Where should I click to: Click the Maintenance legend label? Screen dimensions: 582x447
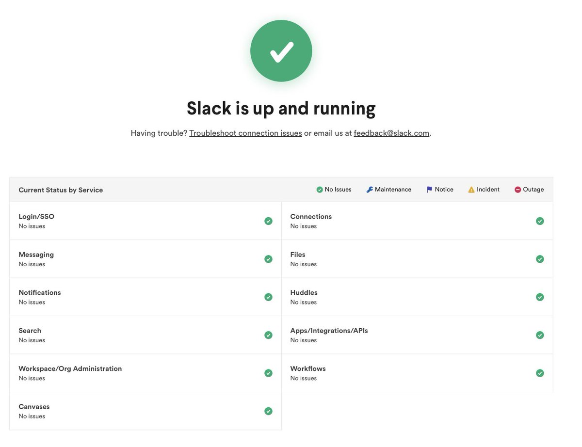[393, 190]
